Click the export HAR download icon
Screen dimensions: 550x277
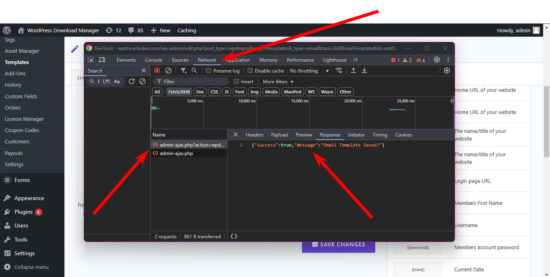364,70
